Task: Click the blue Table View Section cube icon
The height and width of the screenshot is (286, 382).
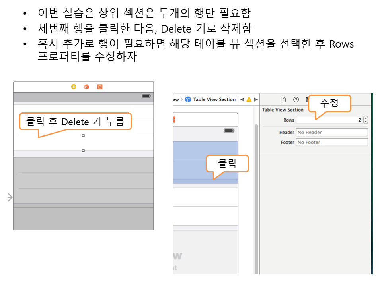Action: 188,100
